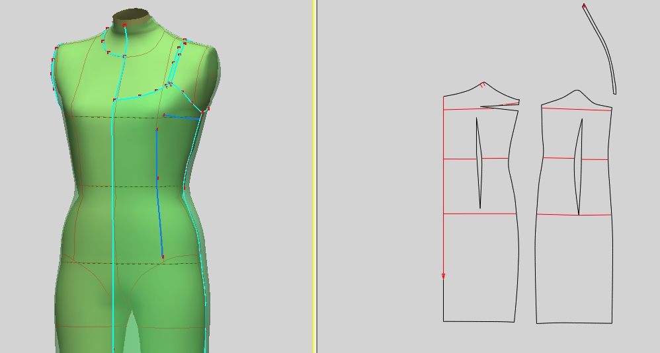
Task: Click the red hip line on the back pattern
Action: [574, 215]
